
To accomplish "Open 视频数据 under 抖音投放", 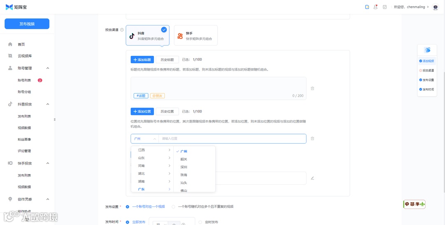I will 24,128.
